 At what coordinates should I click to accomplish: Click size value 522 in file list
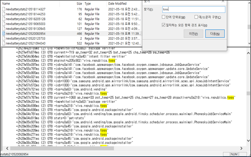coord(79,43)
